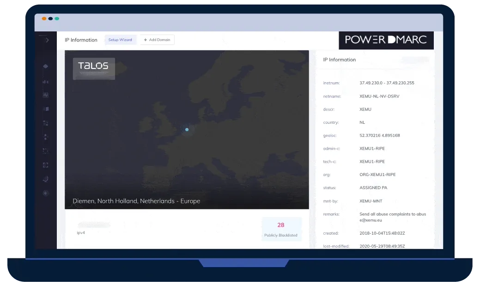Click the dashed-square icon in the sidebar
480x286 pixels.
pos(46,151)
